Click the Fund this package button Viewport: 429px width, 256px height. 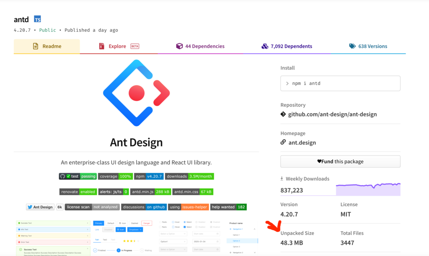(340, 161)
